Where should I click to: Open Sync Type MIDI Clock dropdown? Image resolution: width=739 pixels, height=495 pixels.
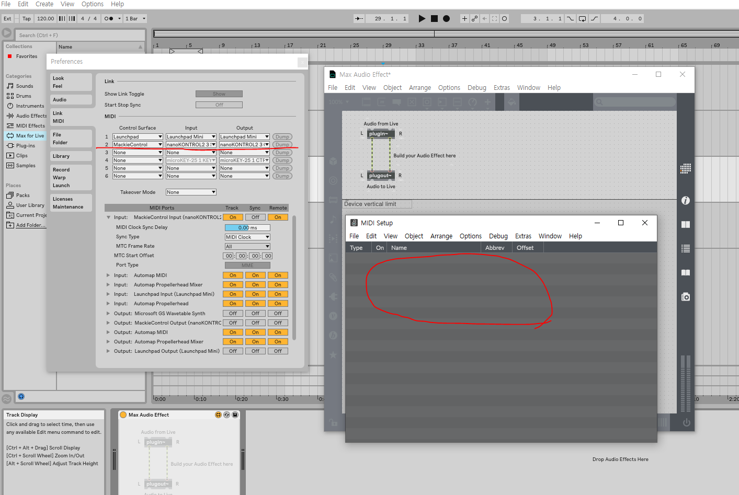click(x=247, y=237)
